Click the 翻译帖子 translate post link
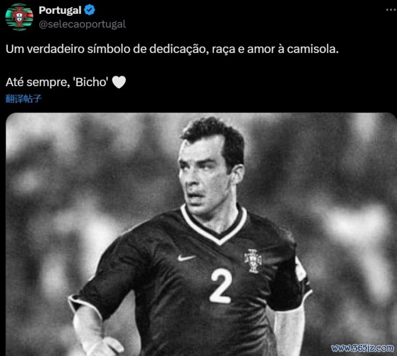 coord(23,99)
